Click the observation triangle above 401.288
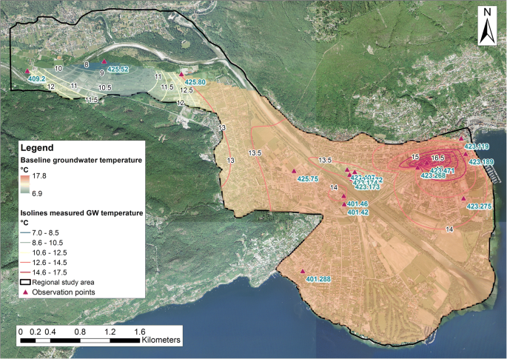 coord(303,271)
